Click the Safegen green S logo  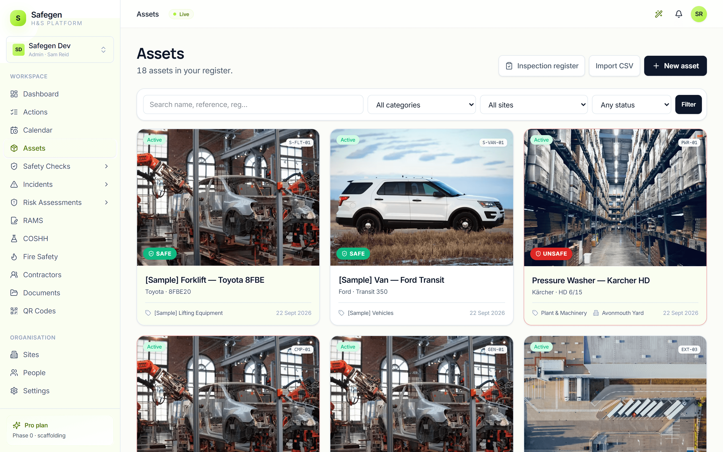point(18,18)
